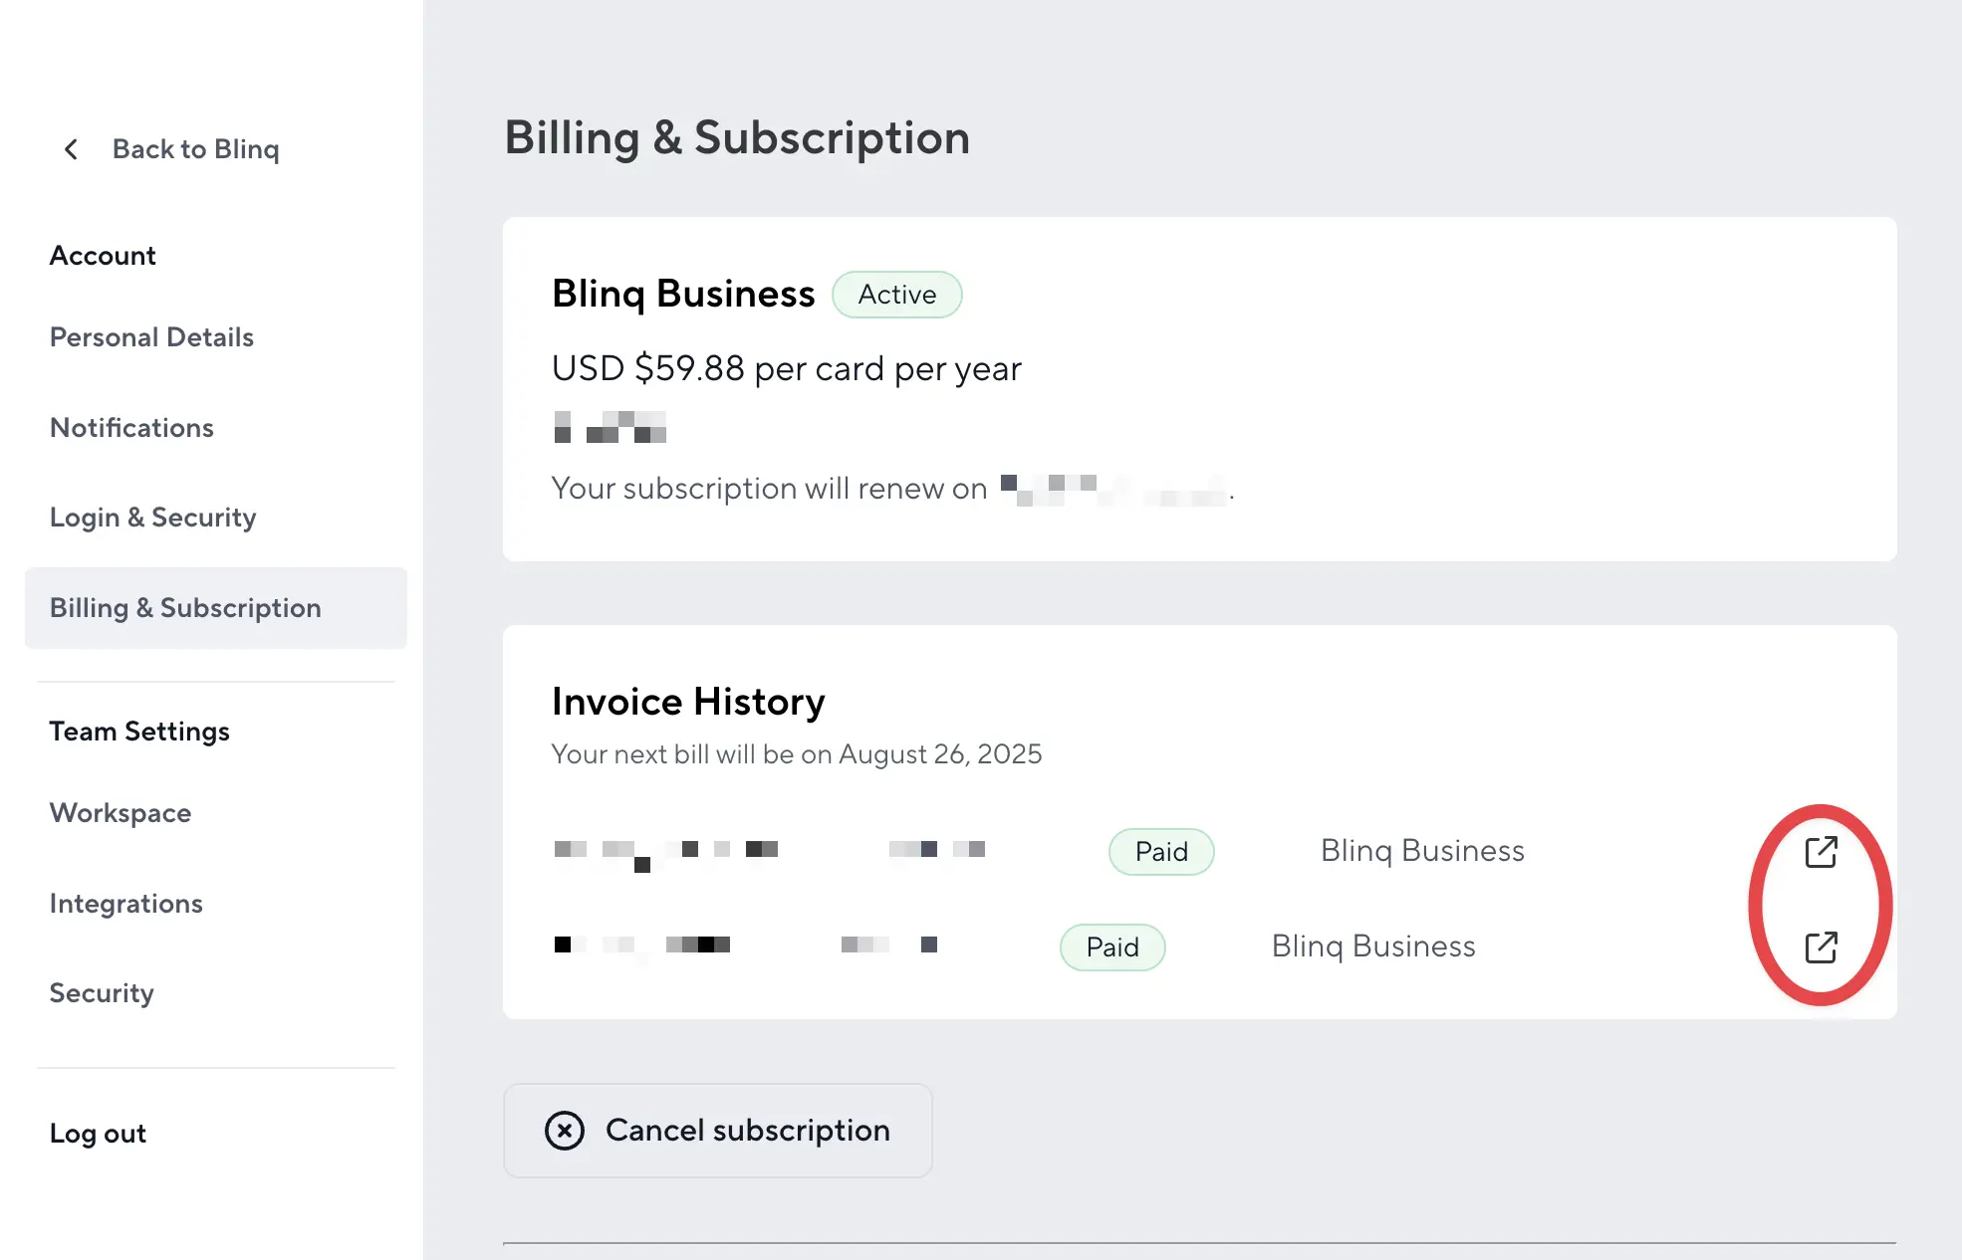Image resolution: width=1962 pixels, height=1260 pixels.
Task: Go back via Back to Blinq link
Action: [195, 149]
